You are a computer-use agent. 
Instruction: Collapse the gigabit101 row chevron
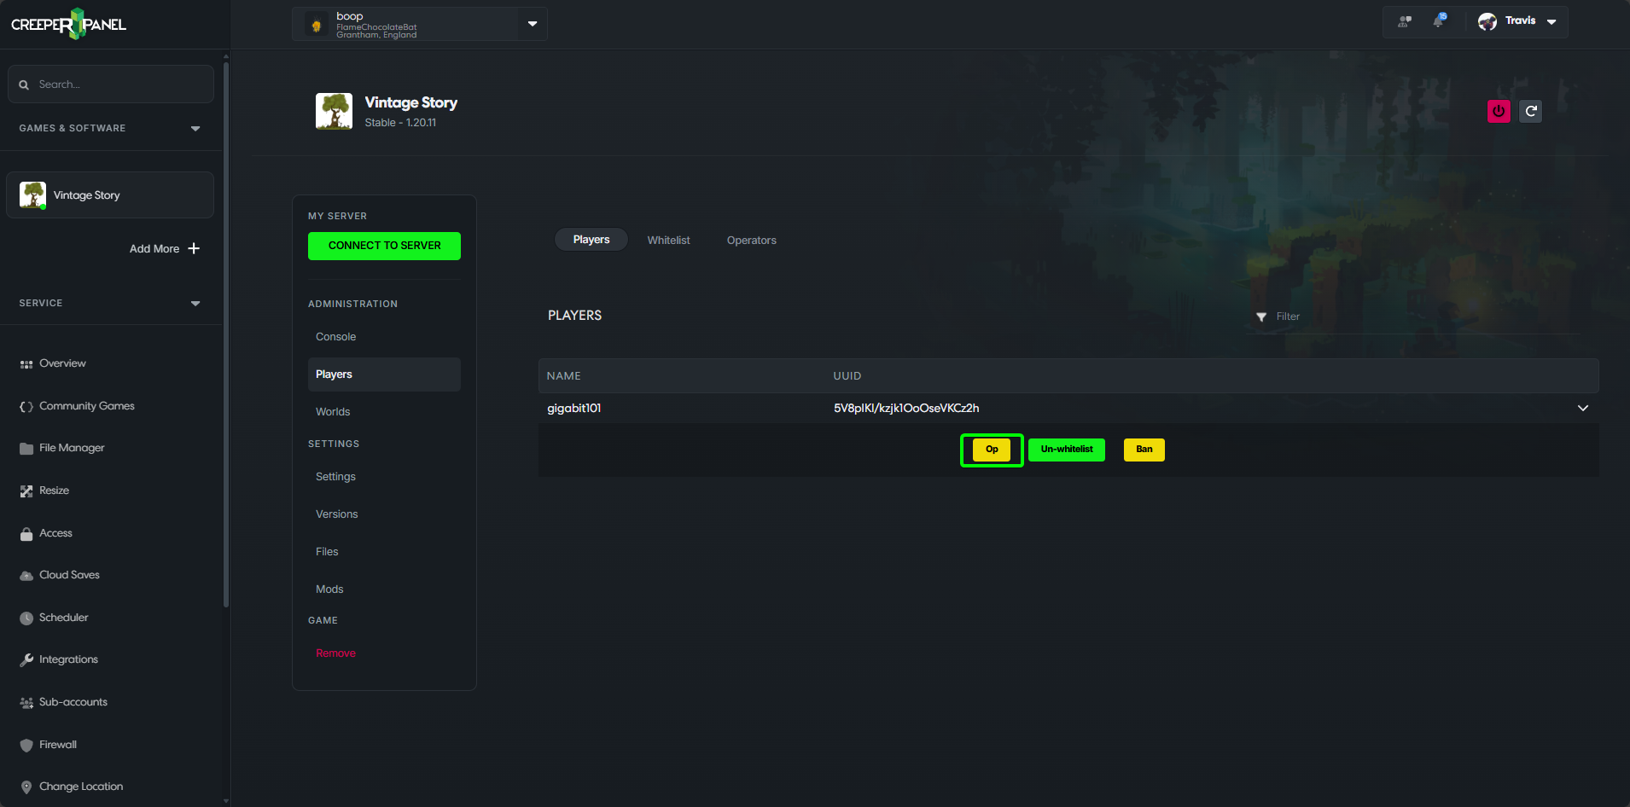[x=1583, y=409]
